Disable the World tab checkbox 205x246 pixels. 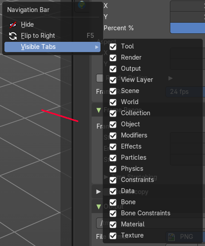[113, 102]
